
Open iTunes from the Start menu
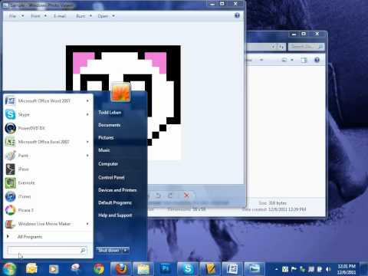48,196
